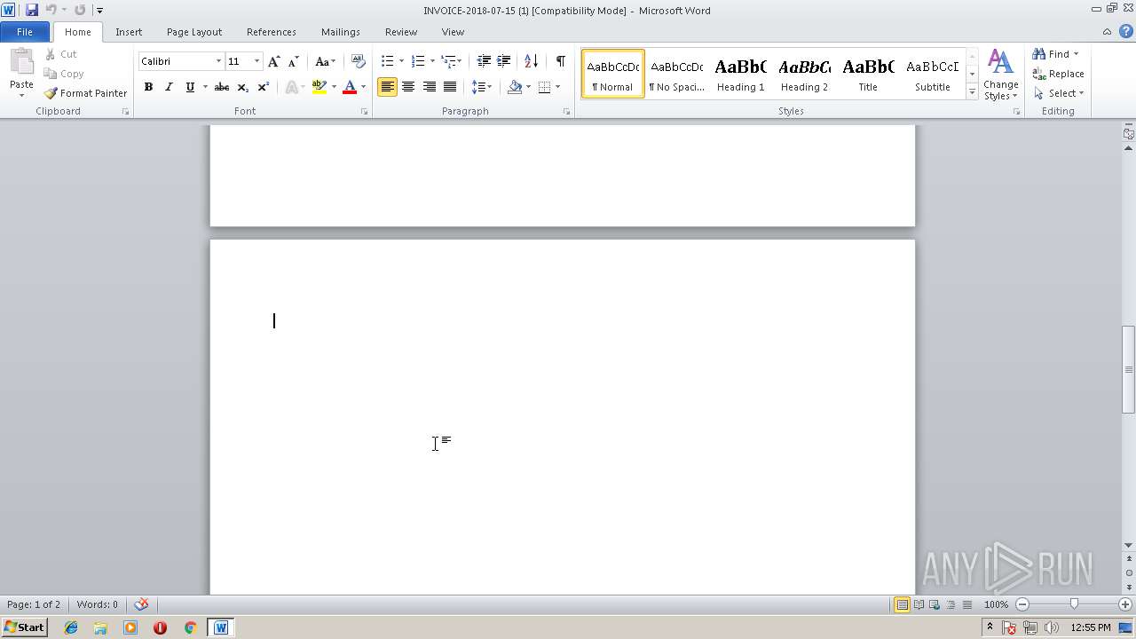The width and height of the screenshot is (1136, 639).
Task: Open the Change Case dropdown
Action: [325, 61]
